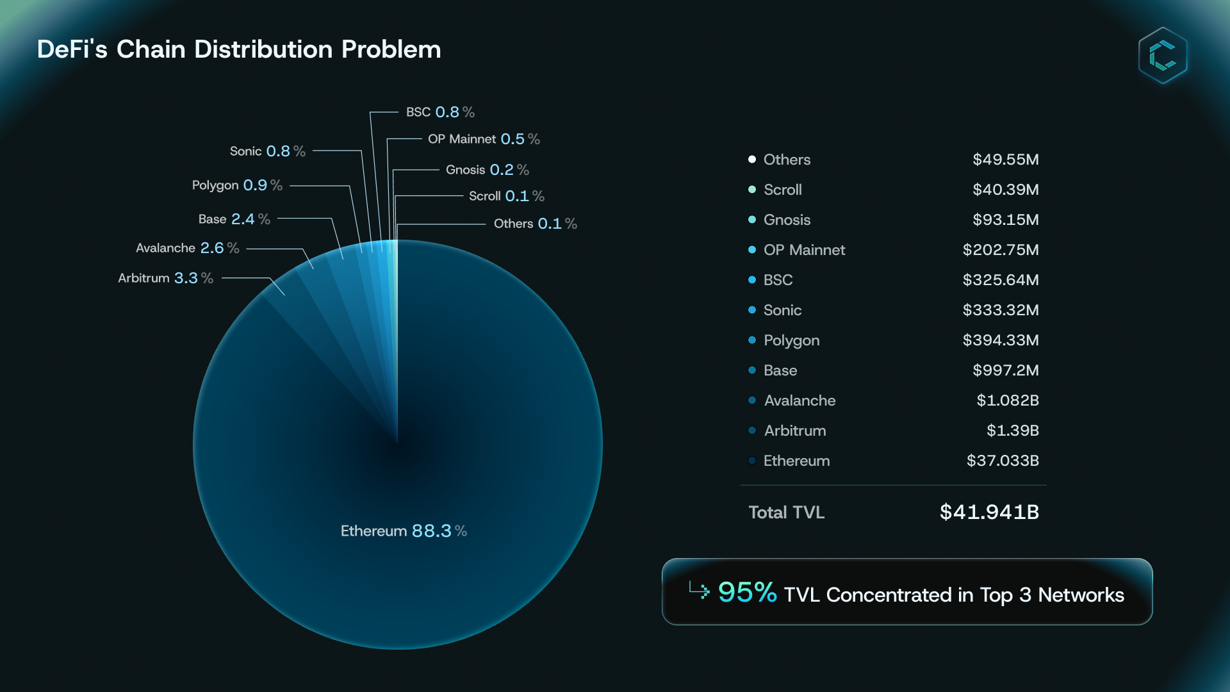Click the OP Mainnet legend name
This screenshot has width=1230, height=692.
(804, 249)
